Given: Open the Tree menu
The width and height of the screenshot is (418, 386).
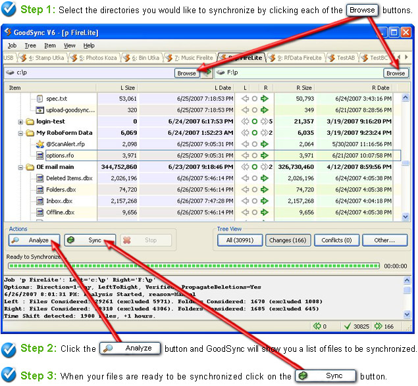Looking at the screenshot, I should coord(30,45).
